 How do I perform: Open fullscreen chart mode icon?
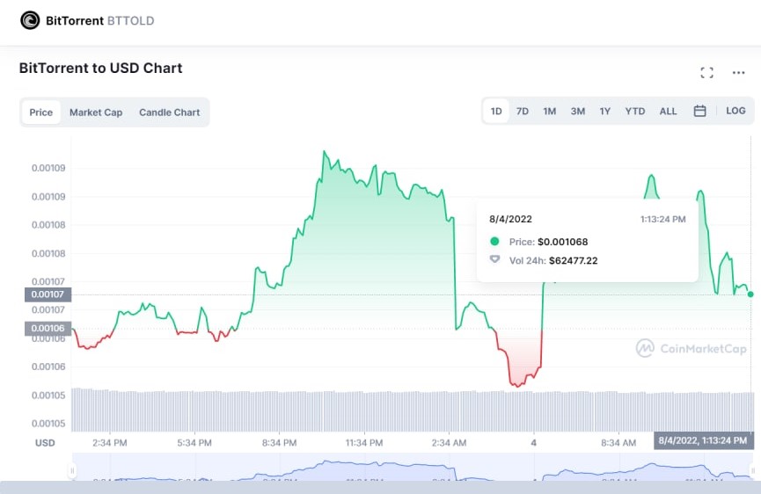click(x=706, y=73)
